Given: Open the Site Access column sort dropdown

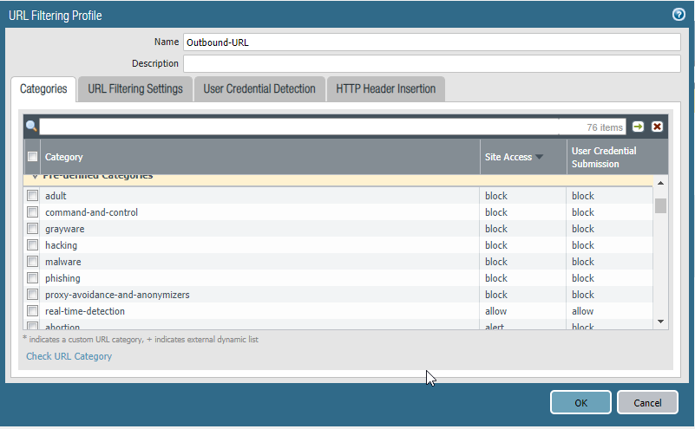Looking at the screenshot, I should click(x=539, y=157).
